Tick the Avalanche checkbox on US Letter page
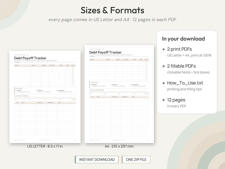This screenshot has width=225, height=169. [x=37, y=90]
